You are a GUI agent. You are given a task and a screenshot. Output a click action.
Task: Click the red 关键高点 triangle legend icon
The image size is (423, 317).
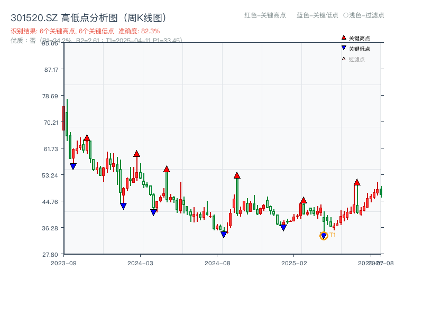click(343, 38)
